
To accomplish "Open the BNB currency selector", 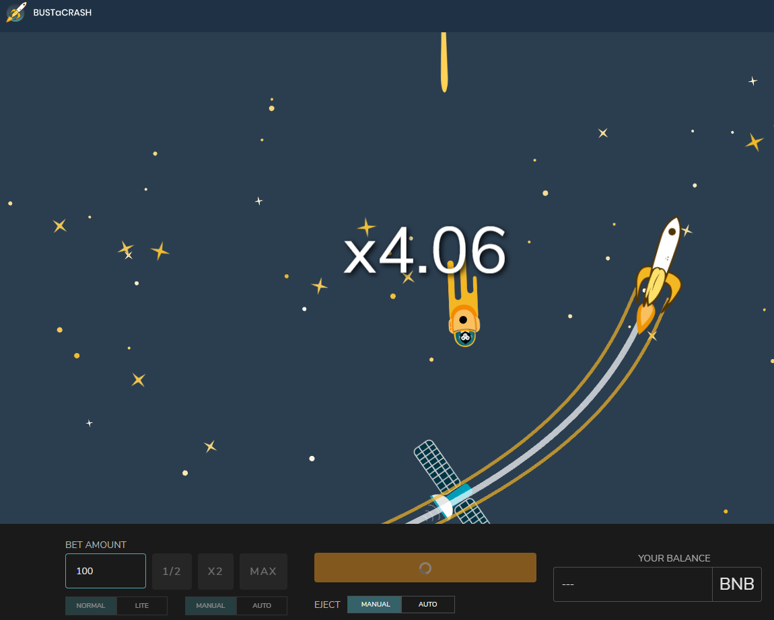I will (736, 584).
